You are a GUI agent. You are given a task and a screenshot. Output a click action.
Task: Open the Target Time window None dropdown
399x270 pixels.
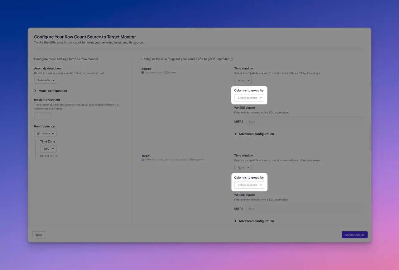243,168
